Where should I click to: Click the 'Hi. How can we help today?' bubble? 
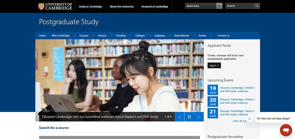pos(274,119)
